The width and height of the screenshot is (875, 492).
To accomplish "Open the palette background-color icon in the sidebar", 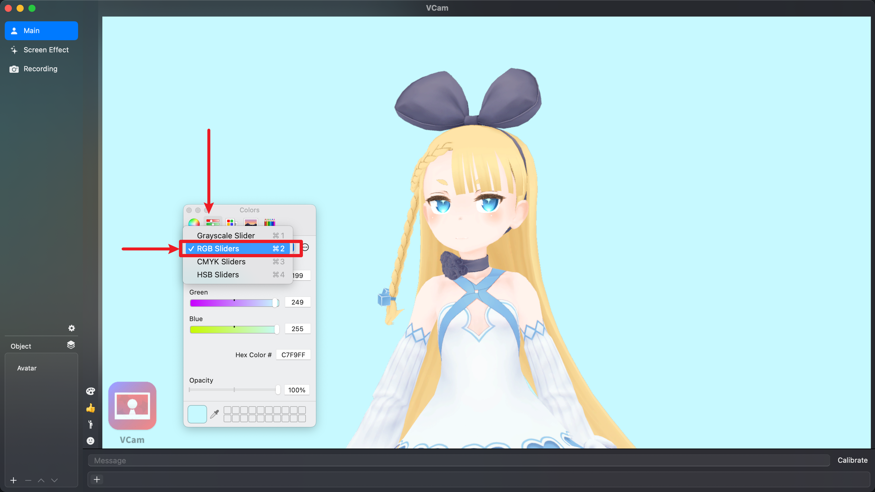I will [90, 391].
